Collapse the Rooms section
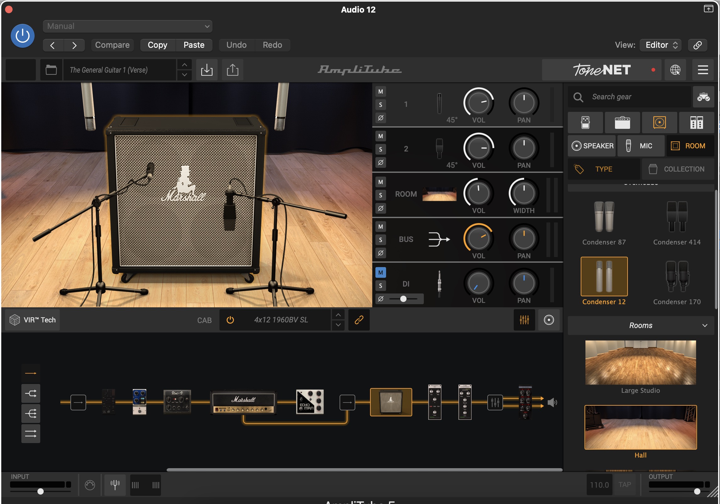Image resolution: width=720 pixels, height=504 pixels. (641, 326)
